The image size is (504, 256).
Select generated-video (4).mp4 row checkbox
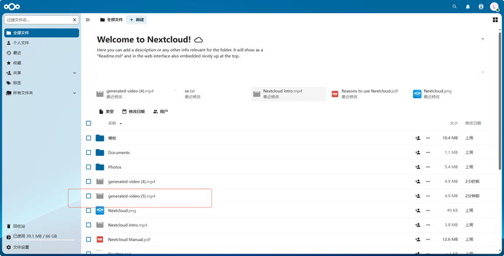[x=89, y=182]
